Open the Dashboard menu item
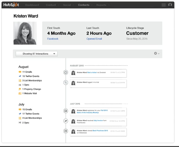The height and width of the screenshot is (147, 179). pos(32,5)
